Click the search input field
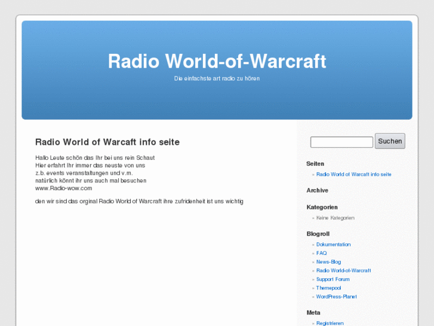The height and width of the screenshot is (326, 434). (x=341, y=142)
